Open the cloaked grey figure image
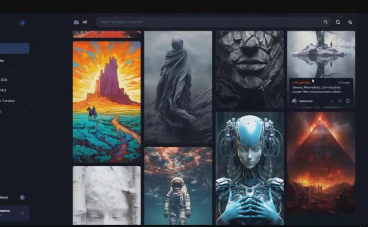Screen dimensions: 368x227 pos(178,87)
